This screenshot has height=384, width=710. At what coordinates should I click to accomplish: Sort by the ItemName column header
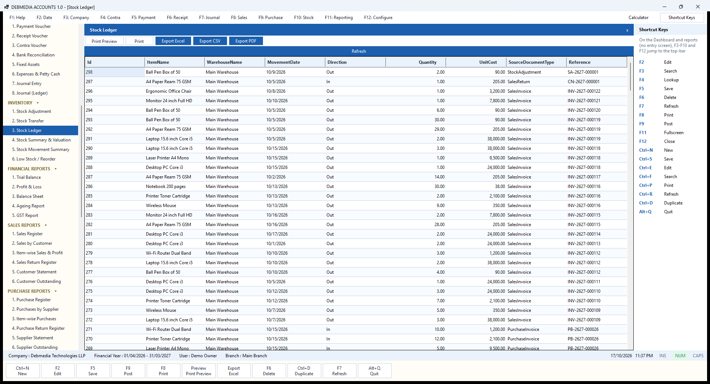174,62
